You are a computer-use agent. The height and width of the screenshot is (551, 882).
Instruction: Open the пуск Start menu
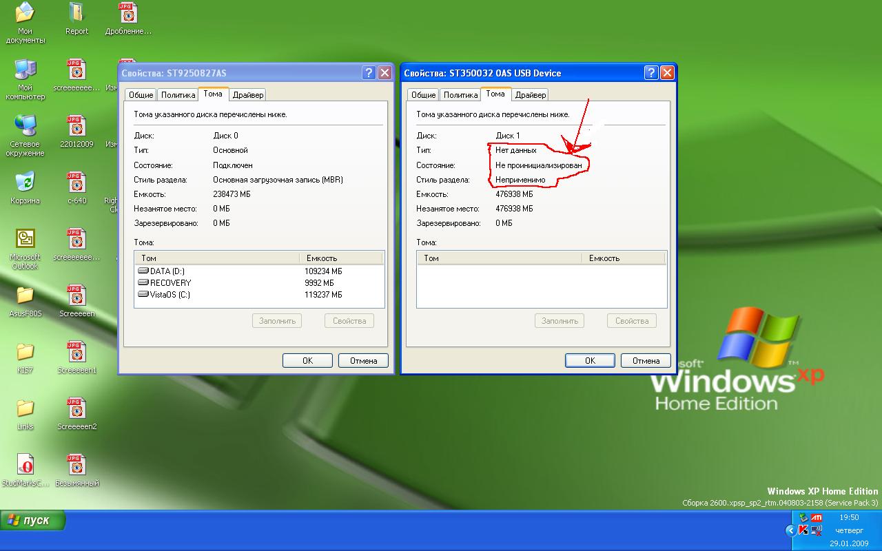(33, 520)
